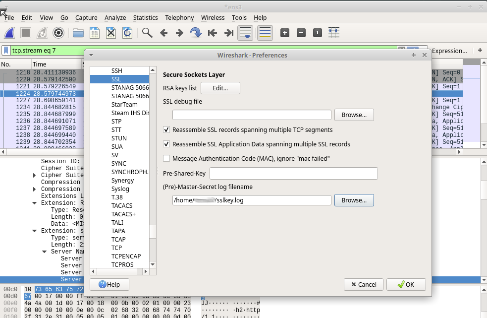
Task: Open a capture file from the toolbar
Action: pos(78,33)
